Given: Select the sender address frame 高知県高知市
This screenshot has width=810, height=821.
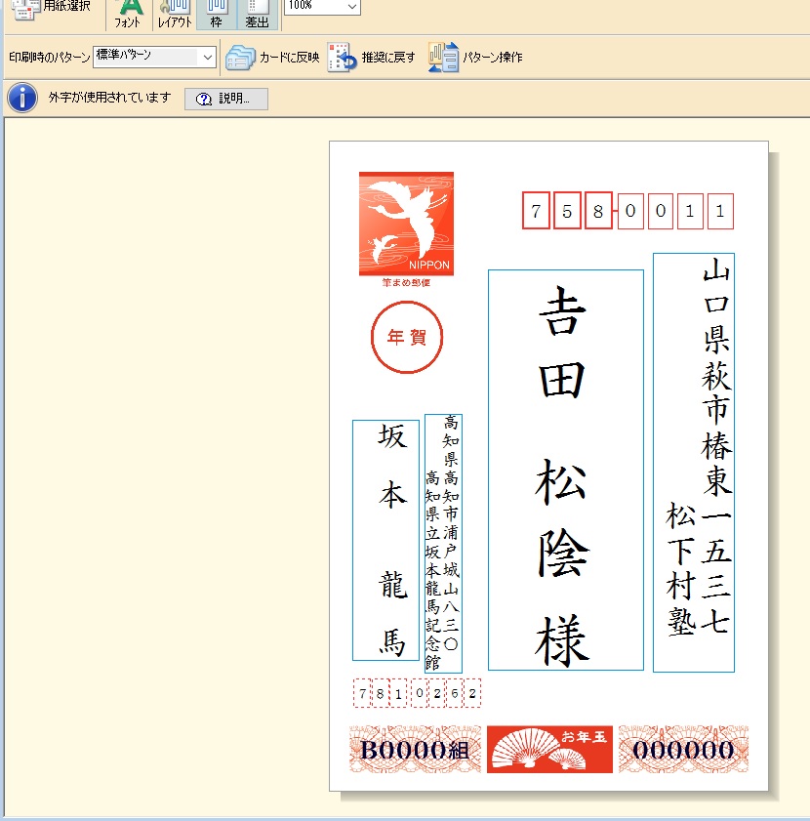Looking at the screenshot, I should point(443,543).
